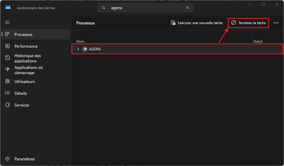The width and height of the screenshot is (284, 166).
Task: Click the app history clock icon
Action: click(x=7, y=58)
